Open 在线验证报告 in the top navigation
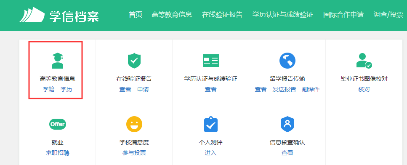 [222, 15]
